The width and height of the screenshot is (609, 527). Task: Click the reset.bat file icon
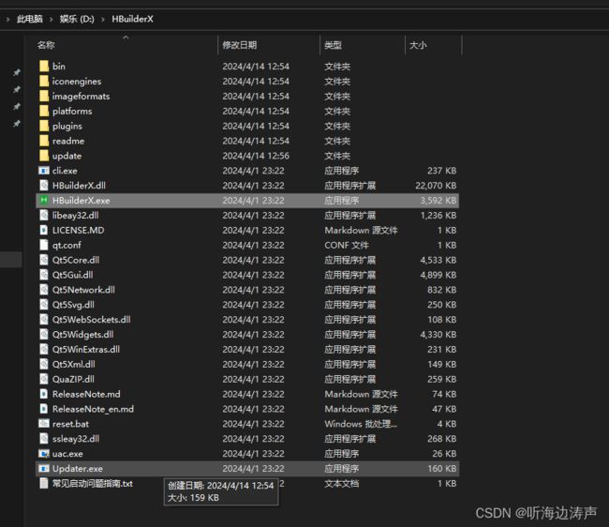point(44,424)
